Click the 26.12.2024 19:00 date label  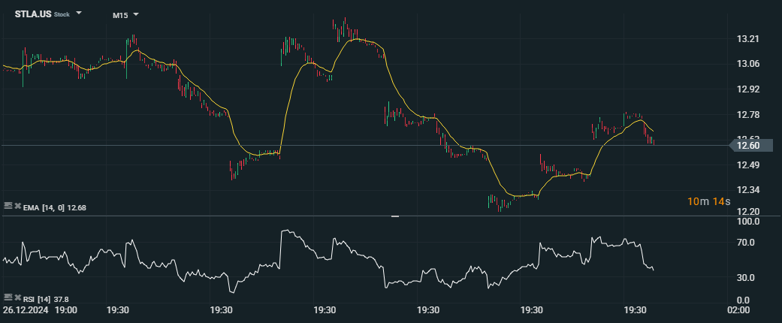click(x=39, y=309)
